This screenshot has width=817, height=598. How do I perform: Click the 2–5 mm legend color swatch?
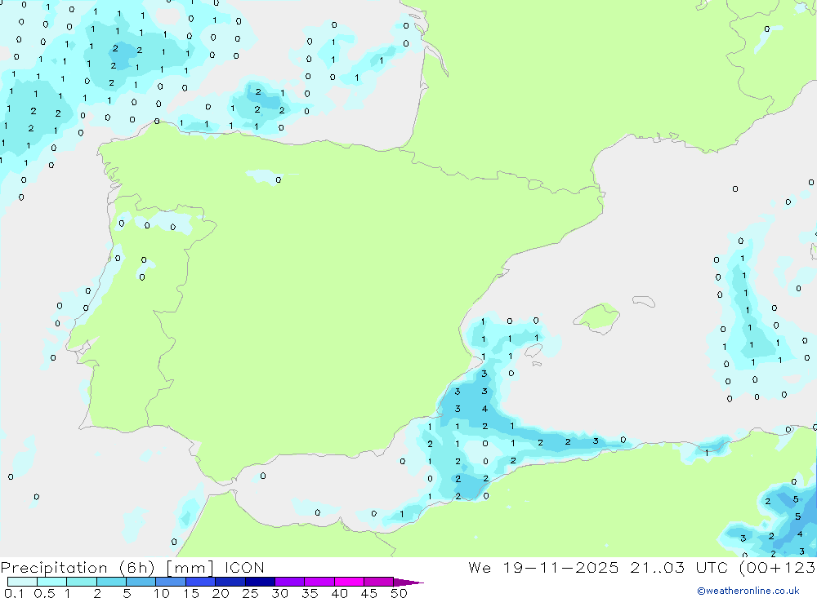coord(111,582)
